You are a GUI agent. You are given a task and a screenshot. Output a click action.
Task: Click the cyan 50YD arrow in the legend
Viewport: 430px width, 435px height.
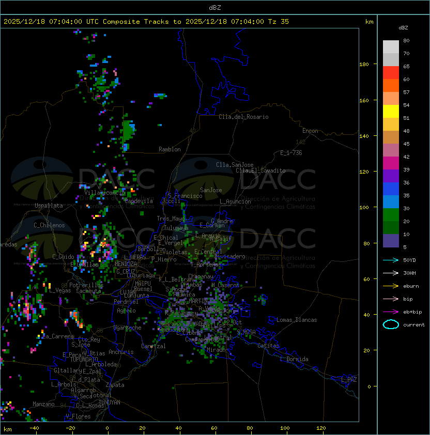tap(391, 260)
